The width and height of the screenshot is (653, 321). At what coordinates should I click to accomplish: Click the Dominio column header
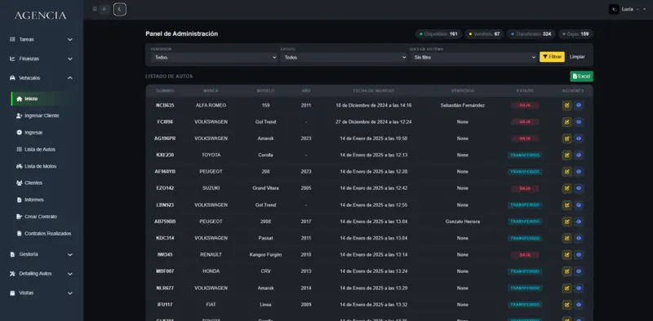(x=165, y=90)
